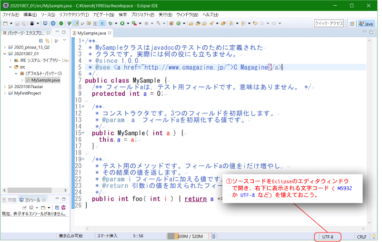The width and height of the screenshot is (382, 242).
Task: Click the Save toolbar icon
Action: (17, 23)
